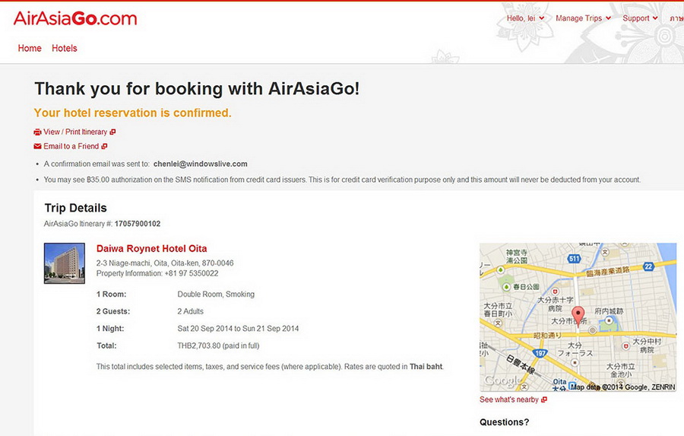684x436 pixels.
Task: Click the email chenlei@windowslive.com
Action: pyautogui.click(x=200, y=164)
